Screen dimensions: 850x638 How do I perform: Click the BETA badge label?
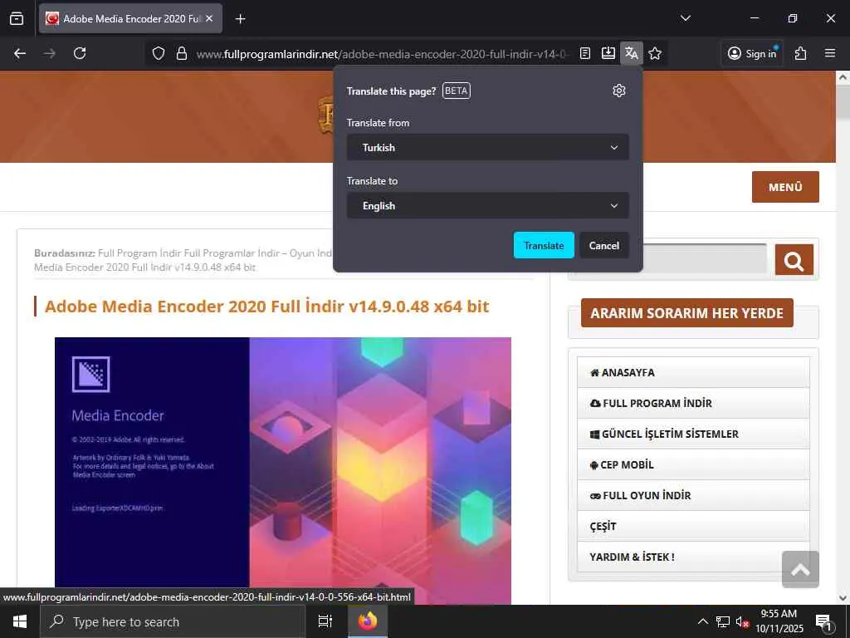[457, 91]
